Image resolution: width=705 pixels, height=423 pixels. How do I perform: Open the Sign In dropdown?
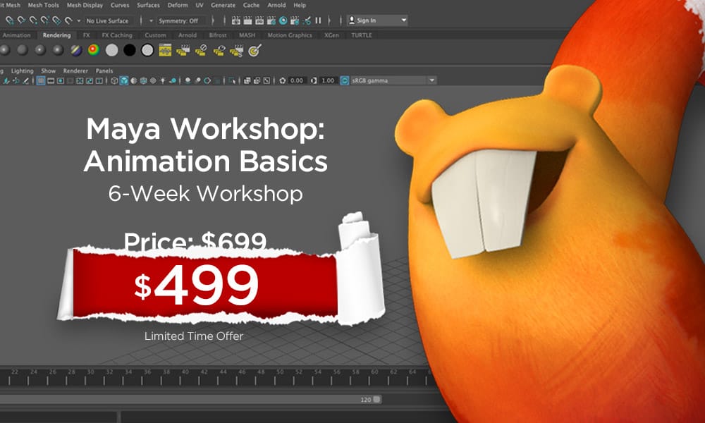click(x=378, y=20)
